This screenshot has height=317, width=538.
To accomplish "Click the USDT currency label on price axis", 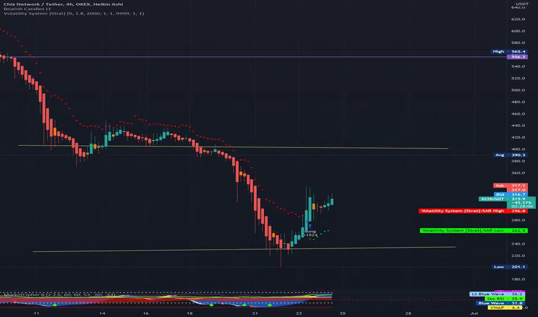I will (522, 4).
